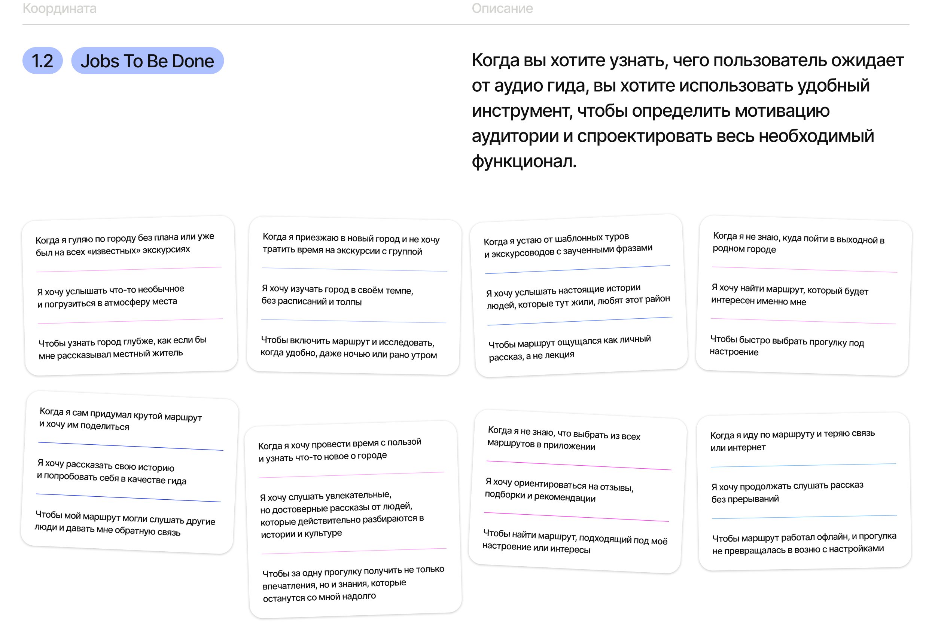This screenshot has width=932, height=622.
Task: Click the Описание column header
Action: click(502, 8)
